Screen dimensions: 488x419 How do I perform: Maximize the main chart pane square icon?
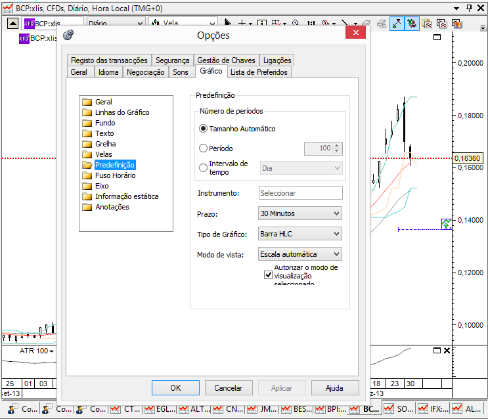click(437, 37)
